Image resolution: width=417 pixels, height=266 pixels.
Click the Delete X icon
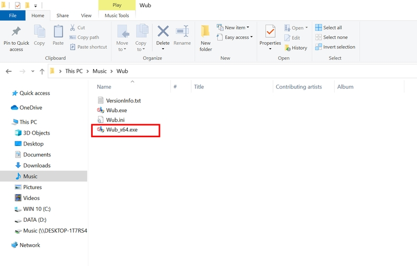[x=163, y=32]
